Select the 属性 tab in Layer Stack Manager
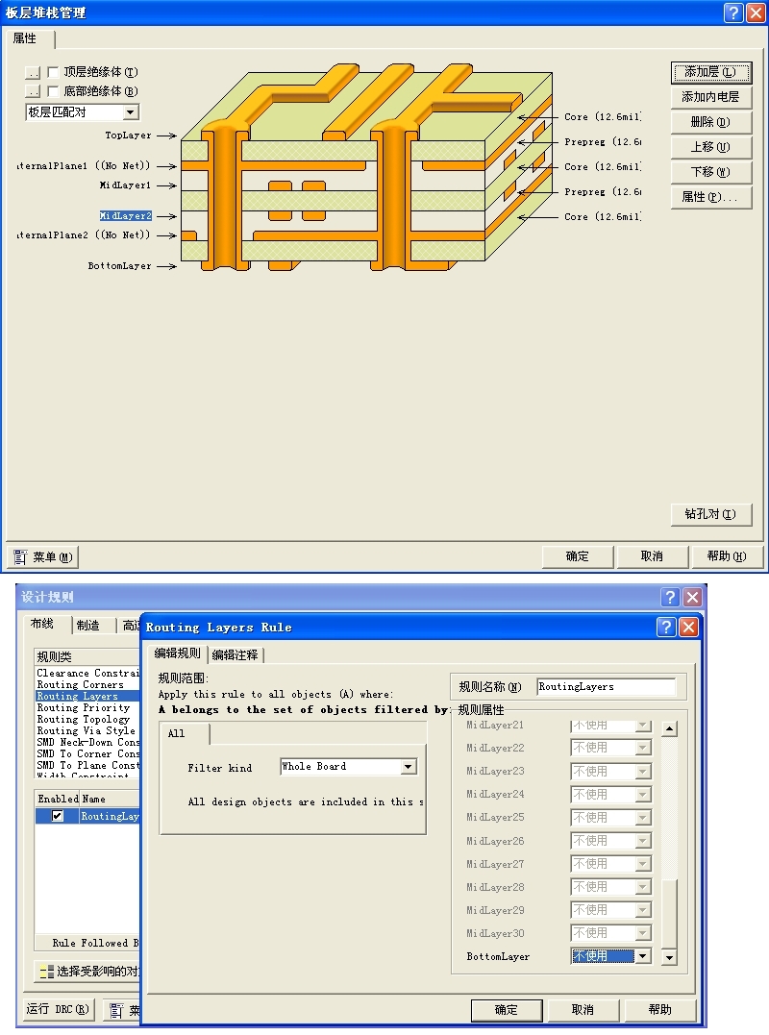769x1035 pixels. [26, 39]
